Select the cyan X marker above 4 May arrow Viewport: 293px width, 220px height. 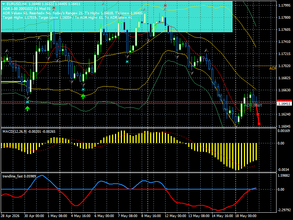83,89
